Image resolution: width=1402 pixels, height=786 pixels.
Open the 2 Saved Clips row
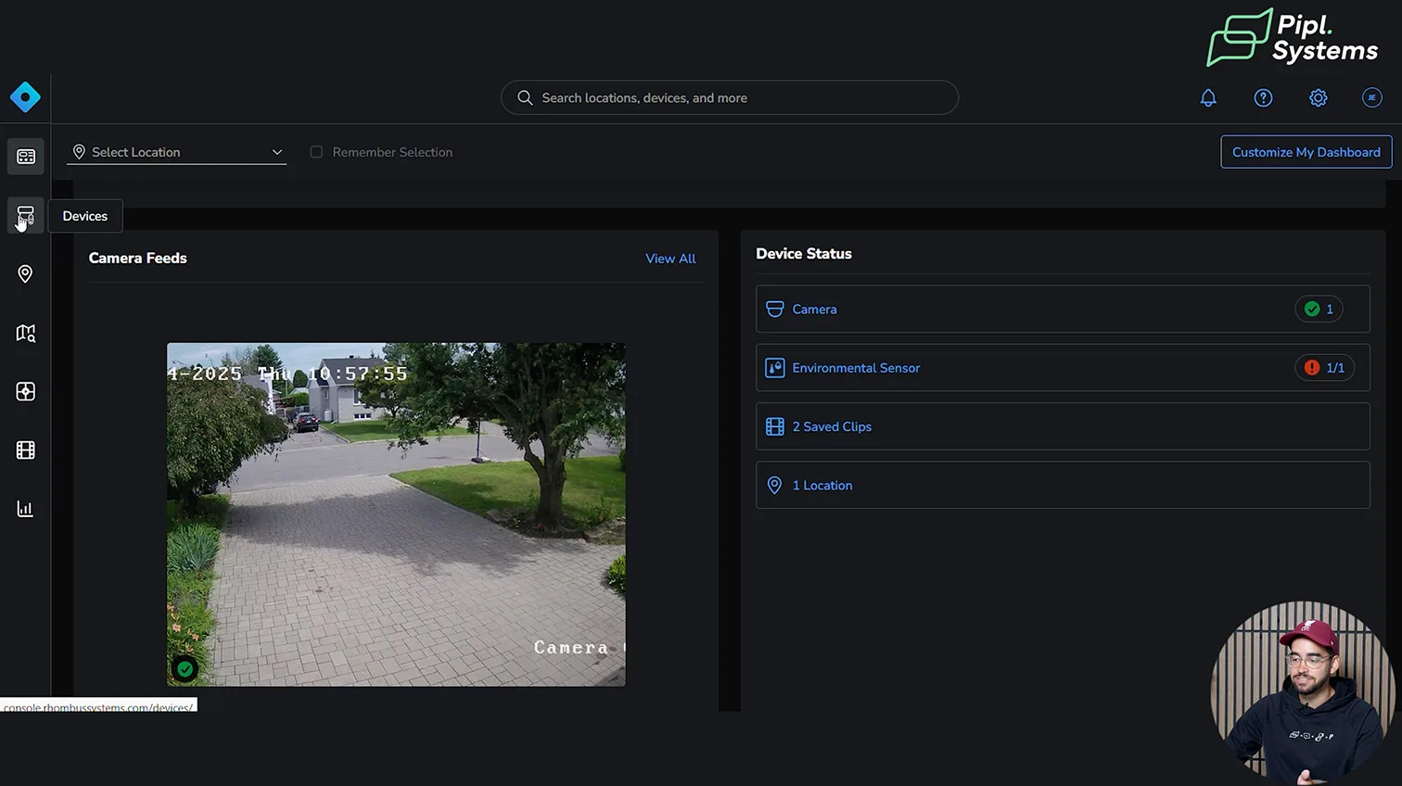(x=1062, y=426)
